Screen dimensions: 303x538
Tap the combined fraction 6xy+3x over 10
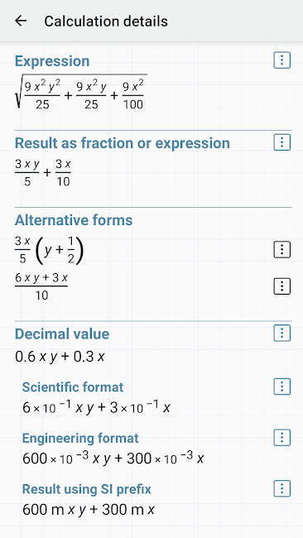click(x=41, y=287)
